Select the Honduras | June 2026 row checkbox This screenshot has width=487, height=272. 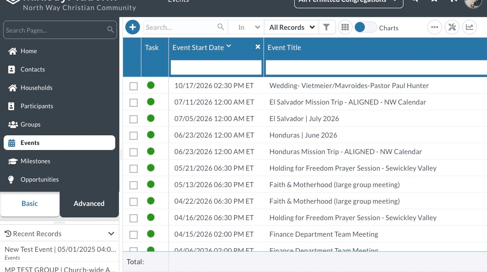point(134,135)
